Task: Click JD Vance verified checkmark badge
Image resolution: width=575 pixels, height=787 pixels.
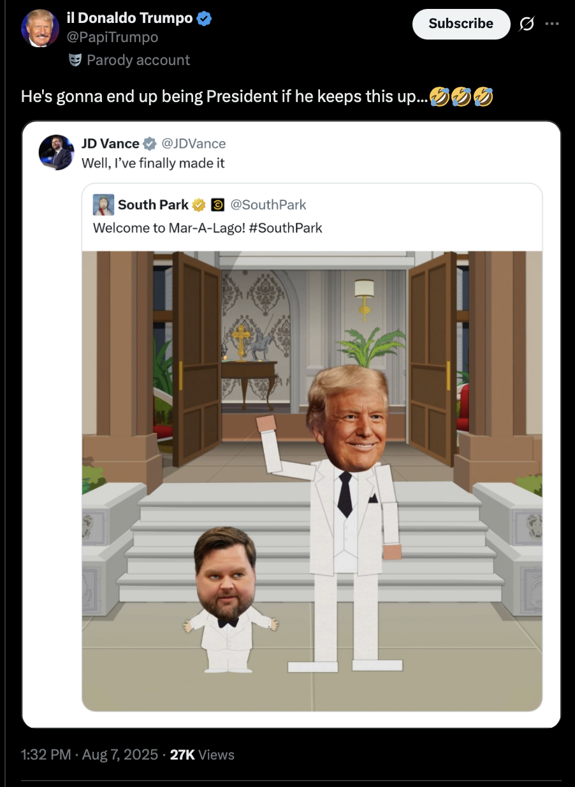Action: (x=150, y=143)
